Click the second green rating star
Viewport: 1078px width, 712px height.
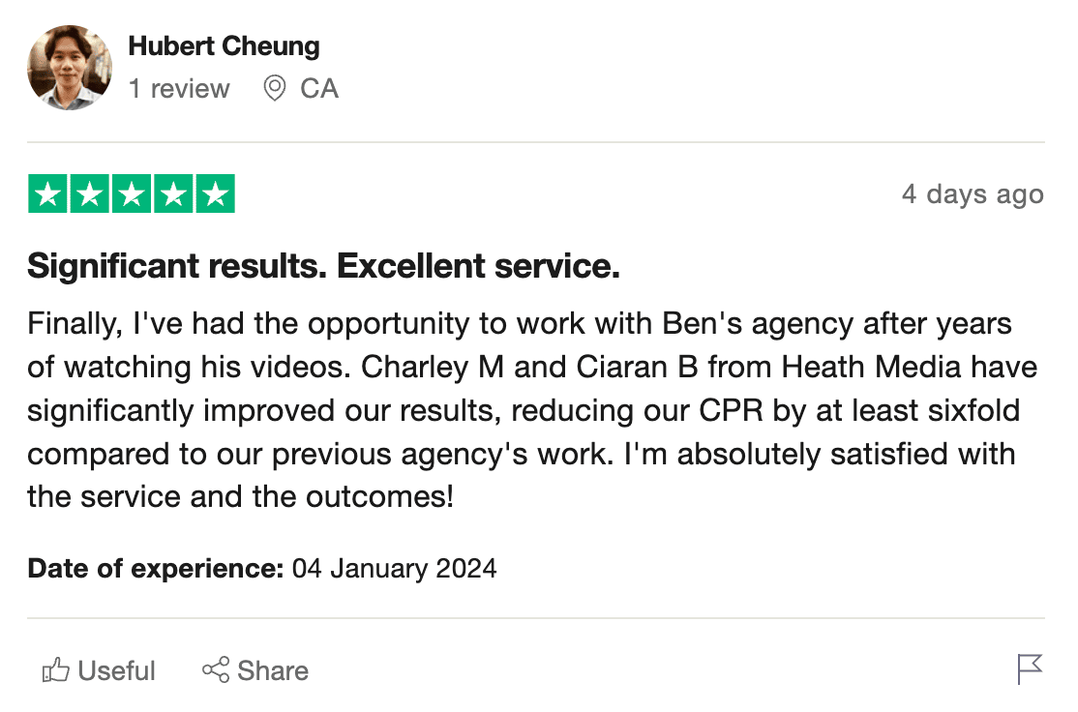tap(89, 194)
